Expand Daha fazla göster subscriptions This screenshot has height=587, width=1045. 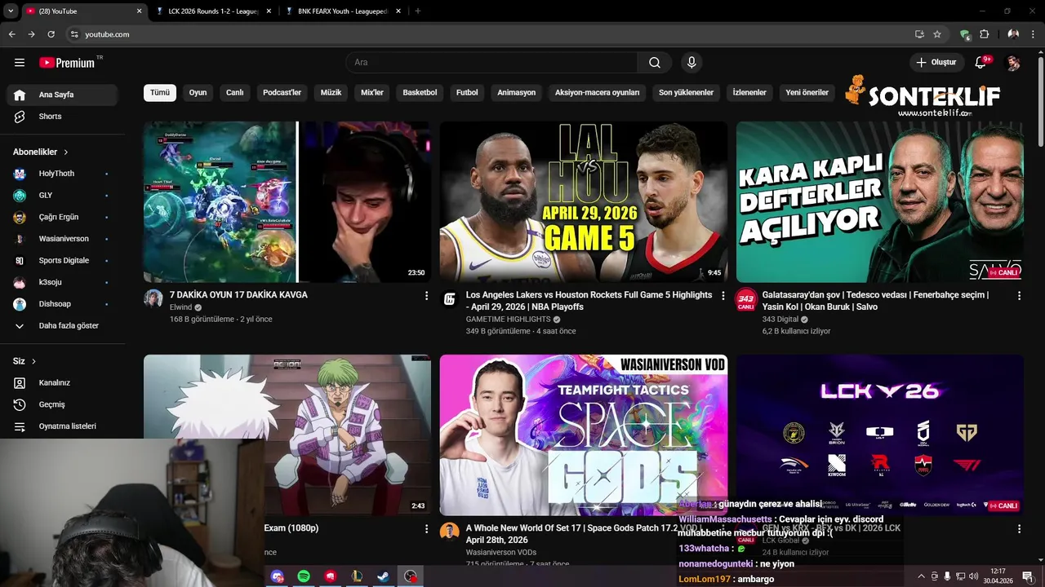click(63, 326)
